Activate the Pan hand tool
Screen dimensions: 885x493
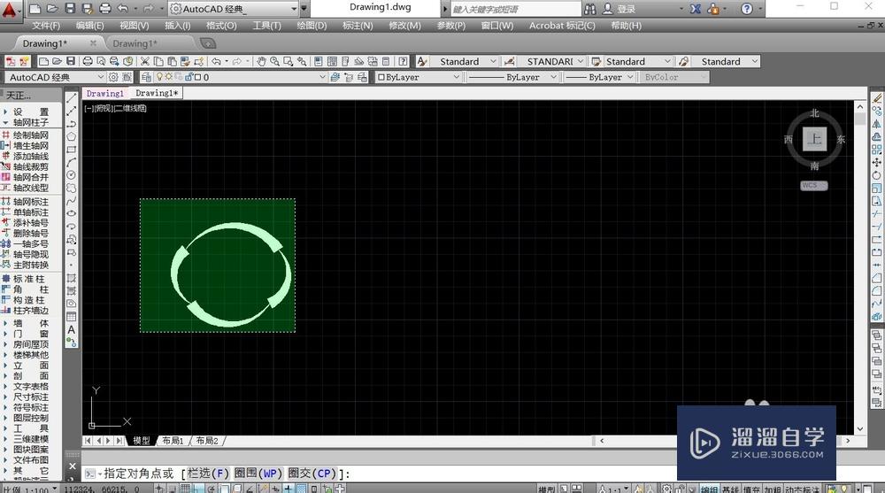[x=261, y=61]
